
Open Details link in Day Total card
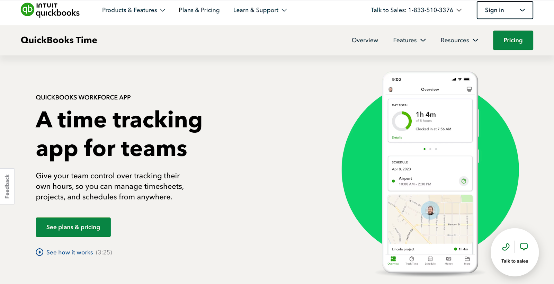397,137
